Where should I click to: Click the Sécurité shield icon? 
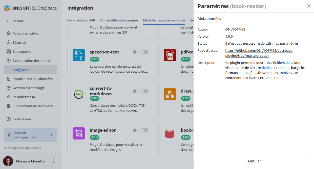click(x=9, y=42)
